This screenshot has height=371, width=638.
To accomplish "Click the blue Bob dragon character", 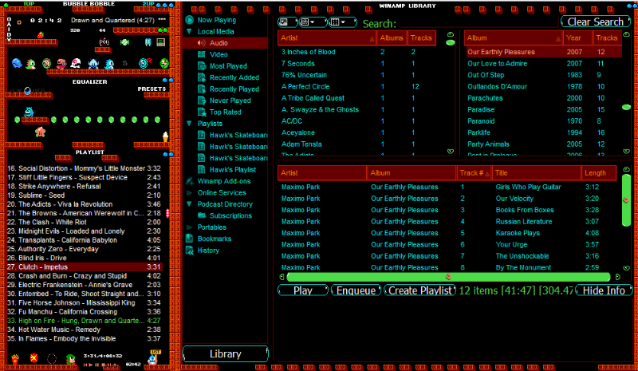I will pyautogui.click(x=109, y=64).
